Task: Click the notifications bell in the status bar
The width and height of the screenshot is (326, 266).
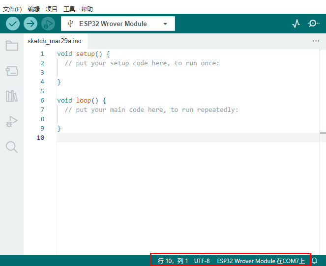Action: (315, 261)
